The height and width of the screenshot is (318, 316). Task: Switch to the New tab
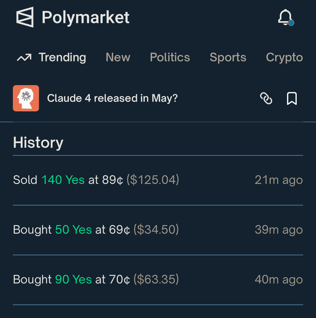tap(118, 57)
